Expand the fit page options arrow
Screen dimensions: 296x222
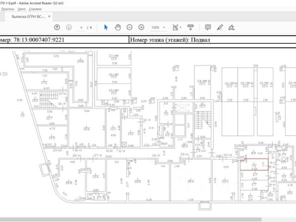181,28
